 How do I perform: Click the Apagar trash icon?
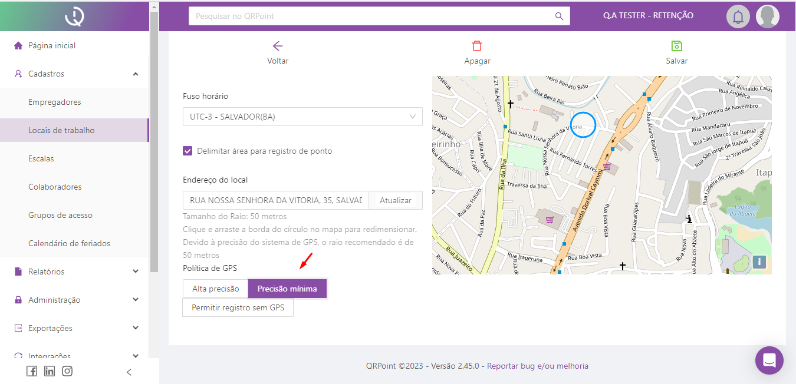coord(477,47)
